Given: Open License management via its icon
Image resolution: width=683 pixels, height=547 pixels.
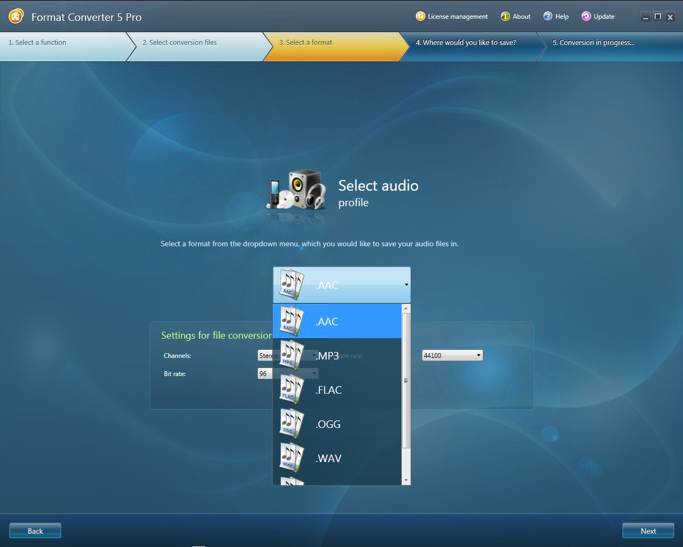Looking at the screenshot, I should coord(420,17).
